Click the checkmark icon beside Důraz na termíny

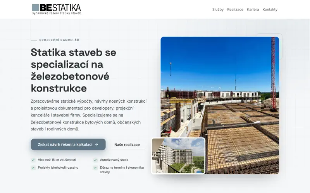click(x=95, y=168)
